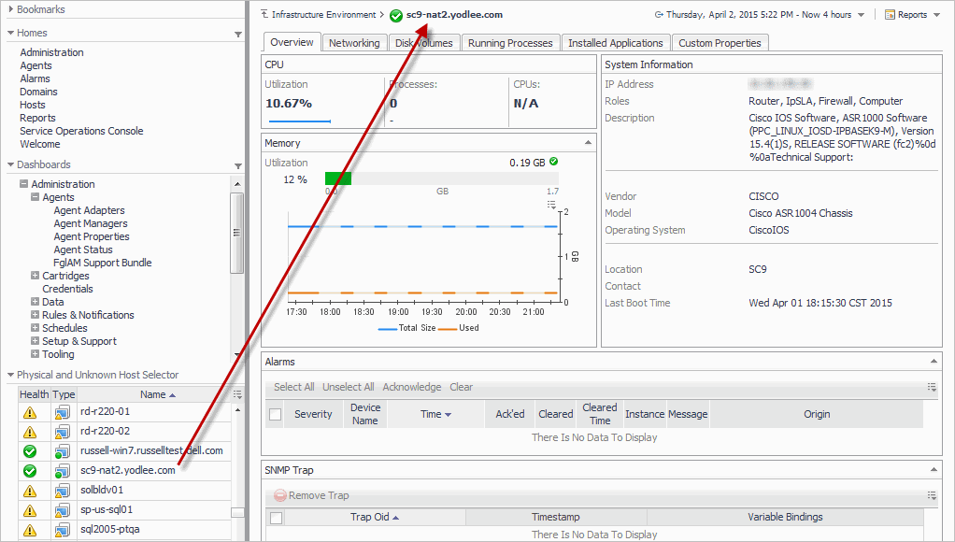
Task: Expand the Rules & Notifications node
Action: point(35,314)
